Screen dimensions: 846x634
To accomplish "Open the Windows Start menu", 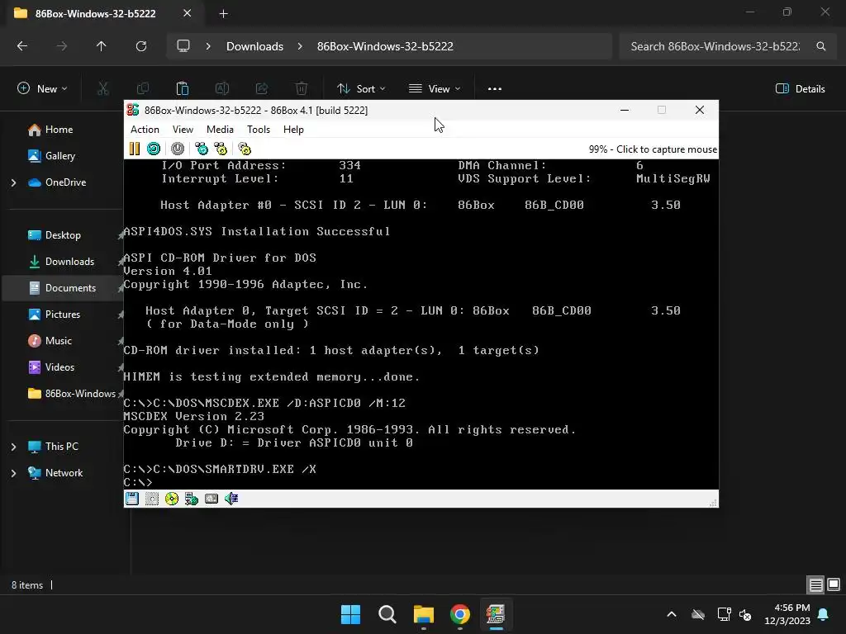I will point(350,614).
